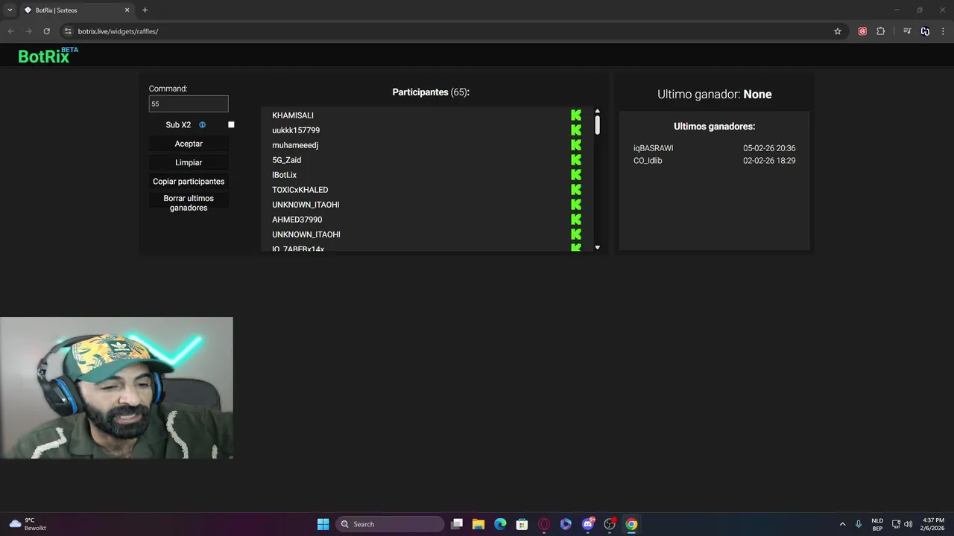Show hidden system tray icons
The height and width of the screenshot is (536, 954).
pos(843,524)
